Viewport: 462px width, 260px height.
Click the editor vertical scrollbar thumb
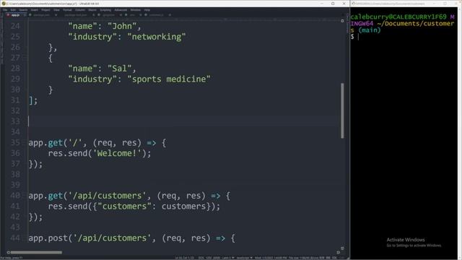click(342, 110)
